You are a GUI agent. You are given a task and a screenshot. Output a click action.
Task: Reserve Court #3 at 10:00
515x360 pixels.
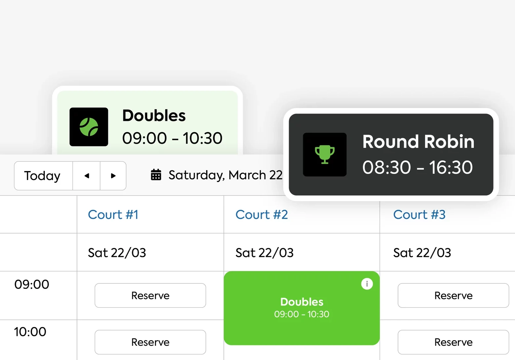click(x=453, y=342)
